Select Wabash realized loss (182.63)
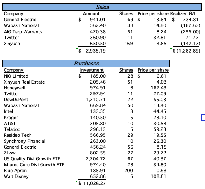This screenshot has height=189, width=205. click(190, 25)
